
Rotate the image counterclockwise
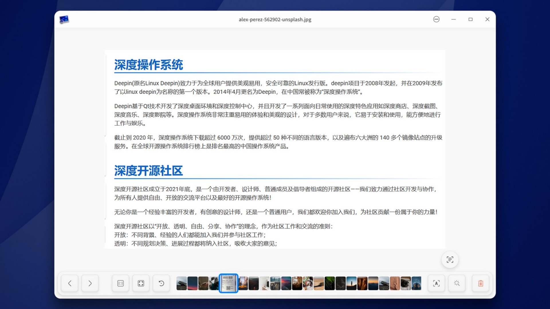point(161,283)
